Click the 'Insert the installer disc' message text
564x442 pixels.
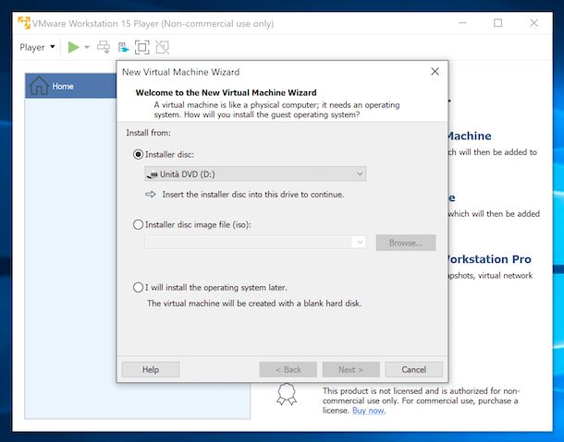click(252, 195)
